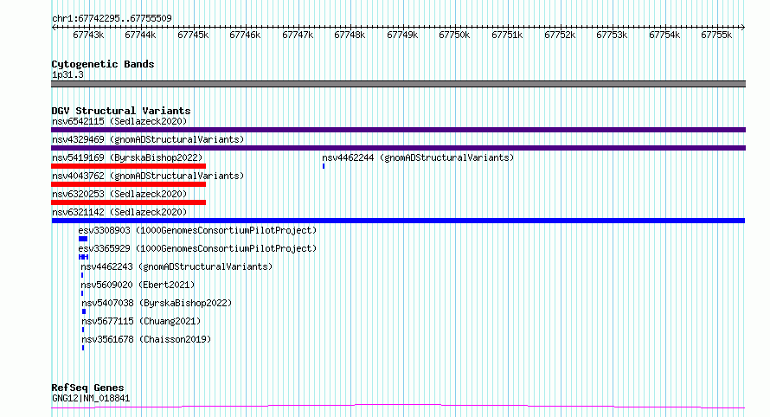Open variant nsv4329469 (gnomADStructuralVariants) label
The width and height of the screenshot is (770, 417).
coord(148,139)
